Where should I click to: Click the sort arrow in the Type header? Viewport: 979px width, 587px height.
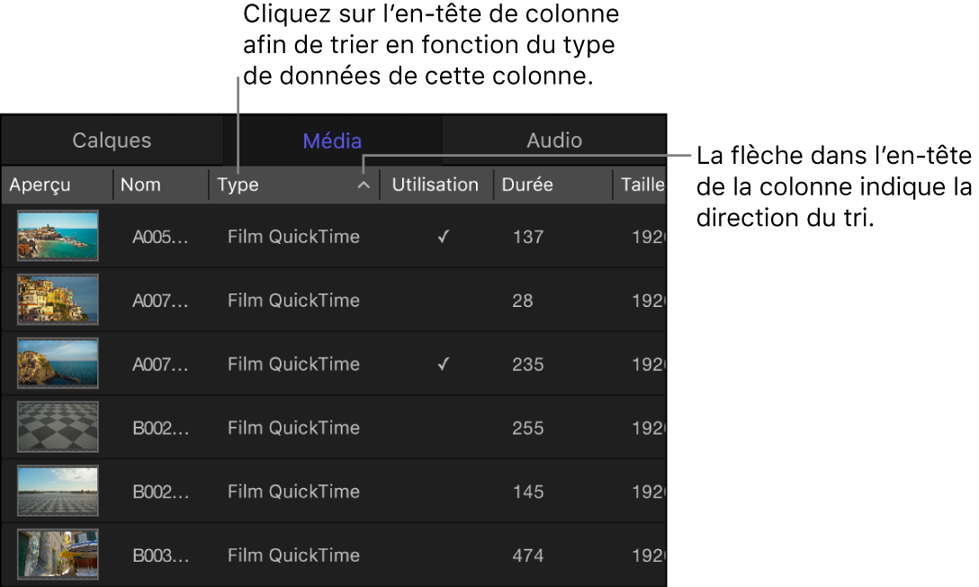(364, 185)
